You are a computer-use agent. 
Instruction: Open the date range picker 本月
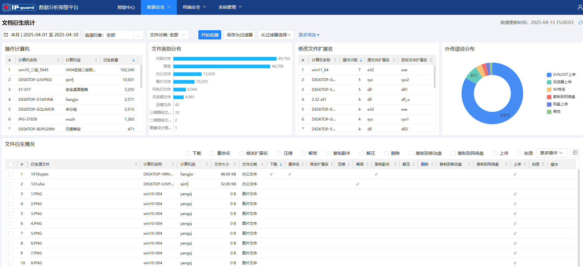(x=41, y=35)
